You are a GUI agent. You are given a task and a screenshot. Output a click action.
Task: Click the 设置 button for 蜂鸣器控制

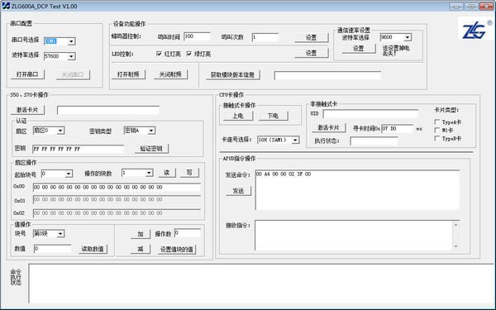[312, 37]
